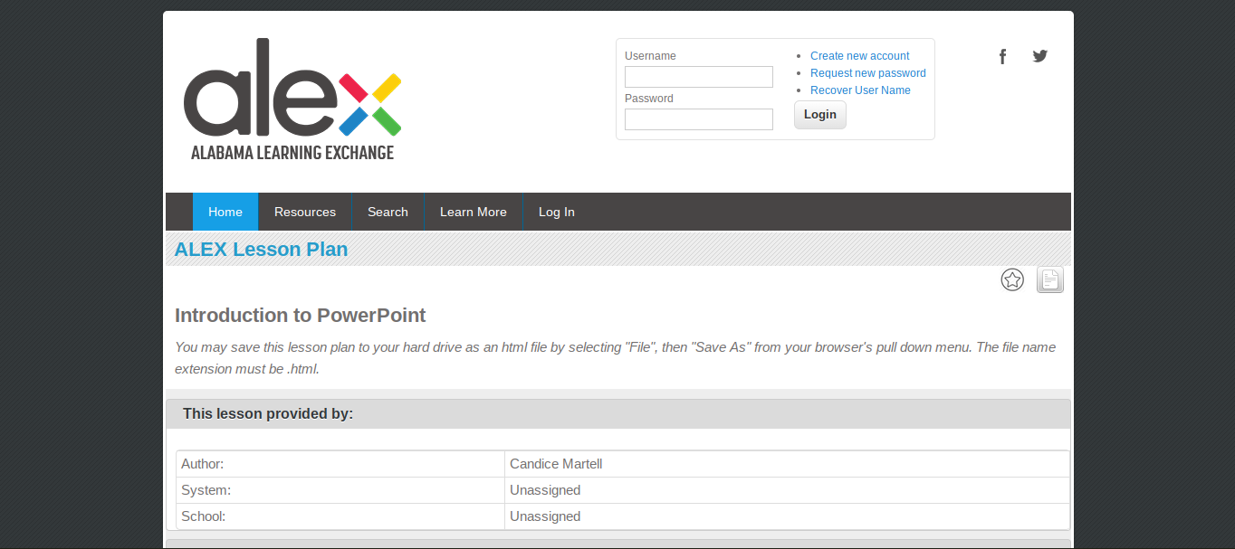Select the Unassigned value in the System row
Screen dimensions: 1235x549
[x=544, y=489]
